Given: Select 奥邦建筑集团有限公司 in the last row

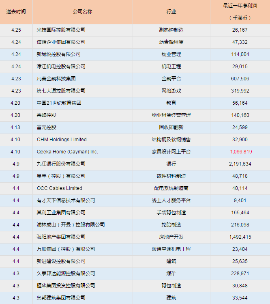Looking at the screenshot, I should 61,298.
